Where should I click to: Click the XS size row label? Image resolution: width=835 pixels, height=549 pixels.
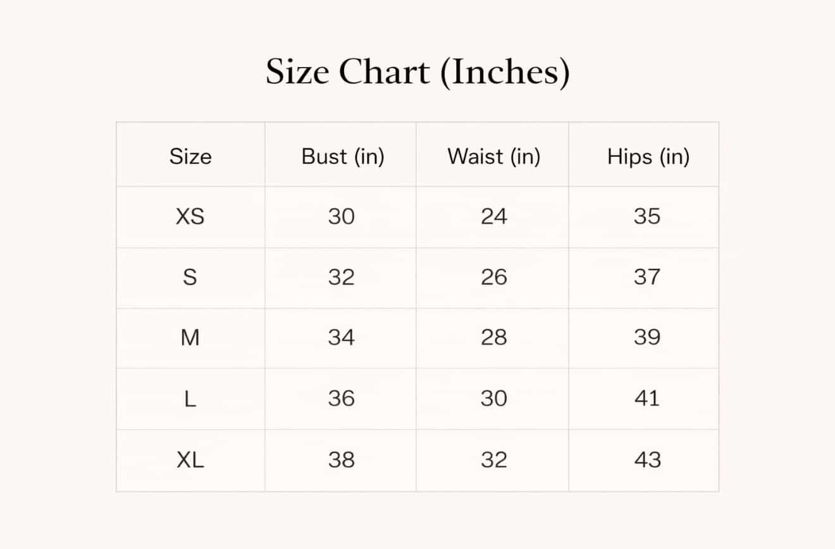pyautogui.click(x=190, y=216)
